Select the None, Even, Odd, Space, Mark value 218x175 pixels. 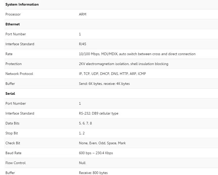(x=102, y=143)
